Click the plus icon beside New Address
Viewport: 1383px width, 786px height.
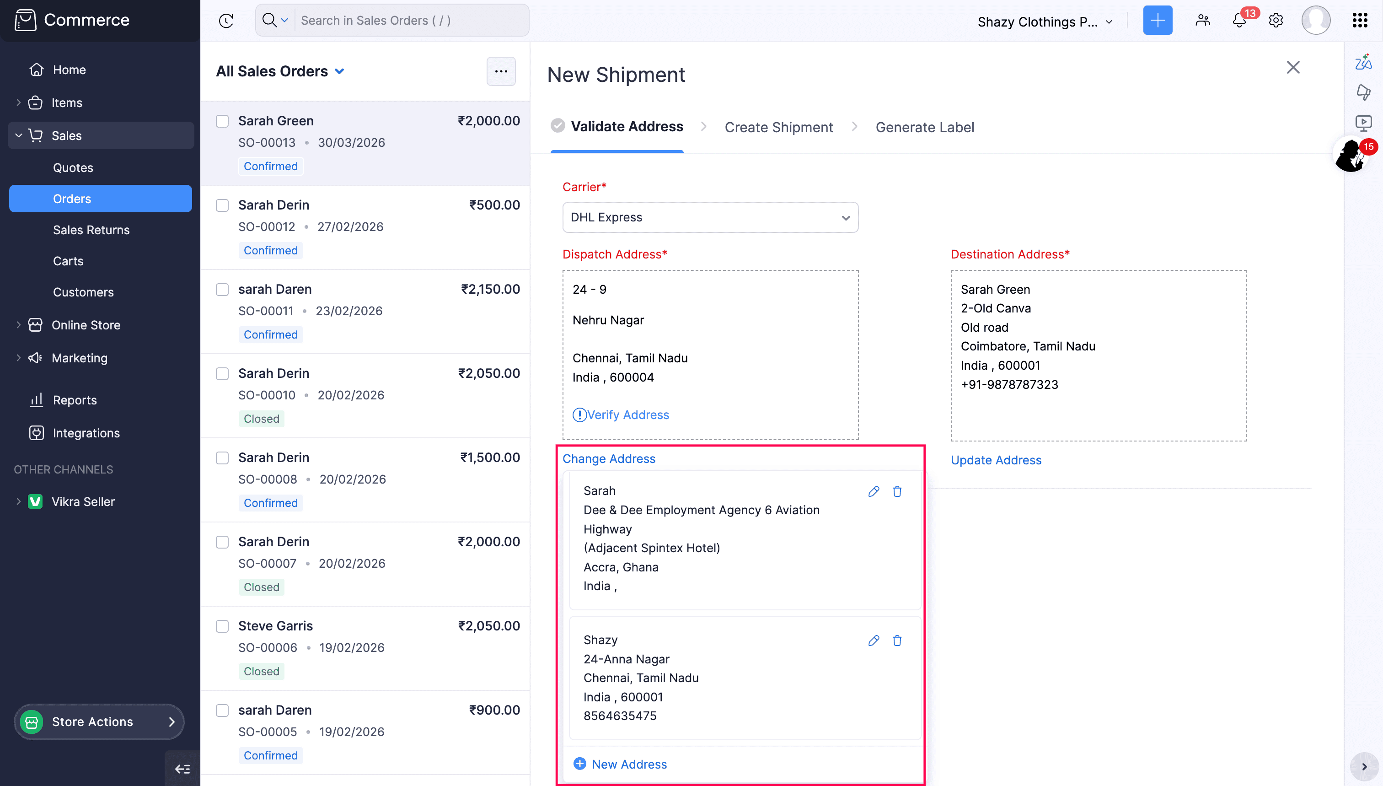[x=579, y=763]
